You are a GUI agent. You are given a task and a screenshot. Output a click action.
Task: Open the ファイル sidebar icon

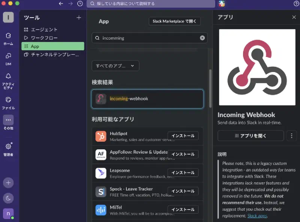coord(8,103)
